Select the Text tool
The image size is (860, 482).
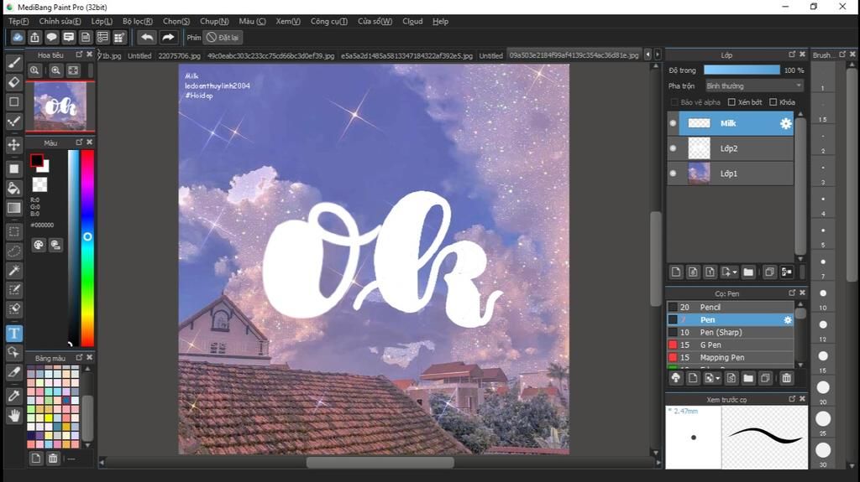point(14,333)
